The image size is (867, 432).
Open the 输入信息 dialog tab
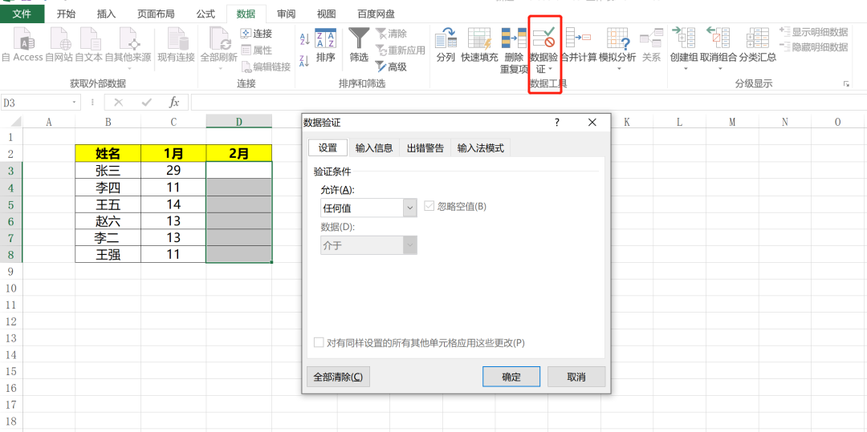coord(374,147)
